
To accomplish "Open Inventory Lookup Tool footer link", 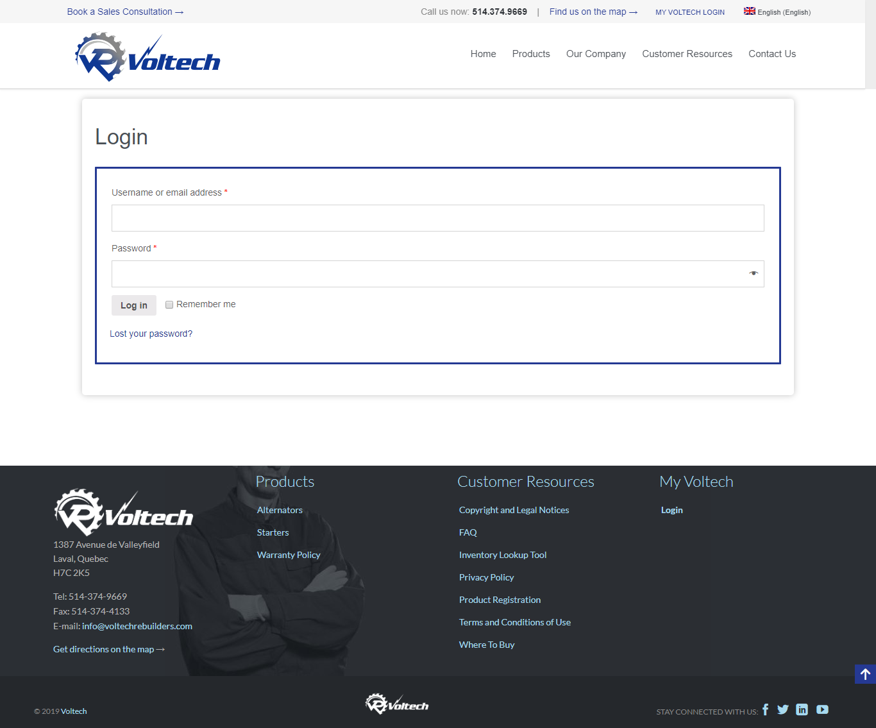I will (x=503, y=555).
